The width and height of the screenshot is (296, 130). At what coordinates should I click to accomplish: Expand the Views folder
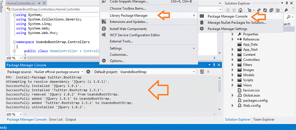pos(233,85)
